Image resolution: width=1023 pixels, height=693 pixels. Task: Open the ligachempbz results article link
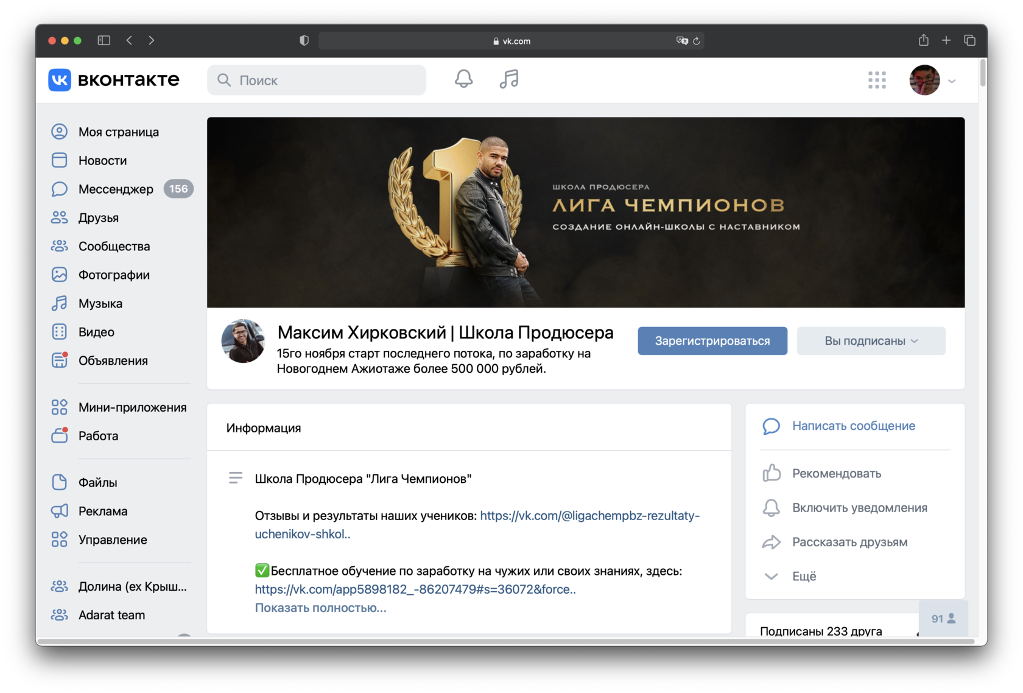click(x=477, y=524)
